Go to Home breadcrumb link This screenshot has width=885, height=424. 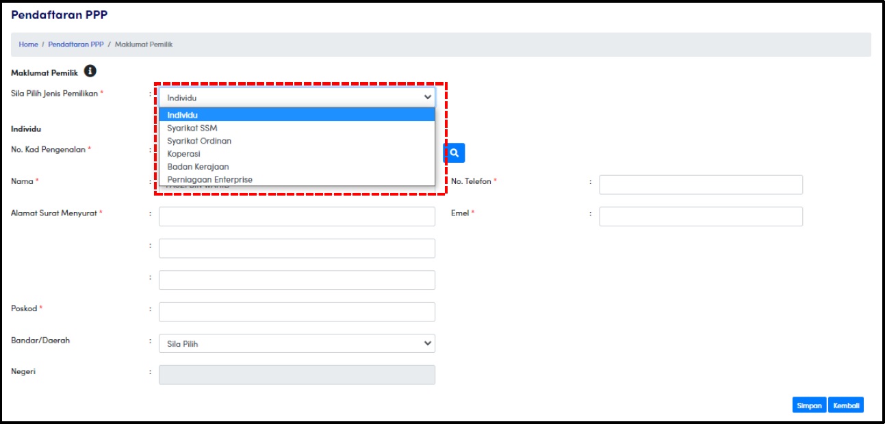(28, 44)
